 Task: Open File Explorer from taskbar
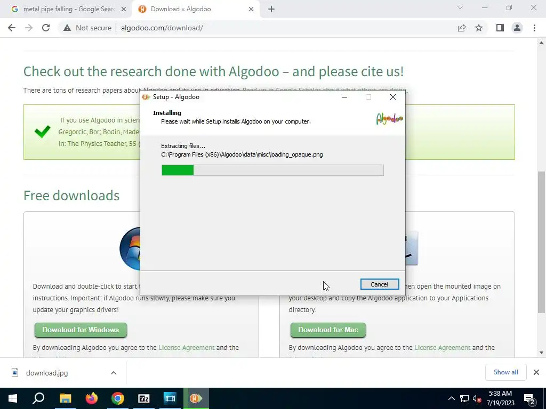pos(65,398)
